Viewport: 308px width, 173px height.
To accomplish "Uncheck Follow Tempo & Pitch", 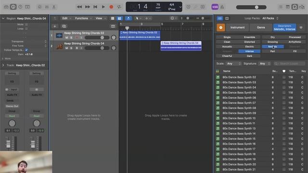I will (x=26, y=50).
